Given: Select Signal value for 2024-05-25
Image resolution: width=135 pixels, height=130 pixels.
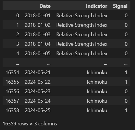Looking at the screenshot, I should tap(126, 110).
